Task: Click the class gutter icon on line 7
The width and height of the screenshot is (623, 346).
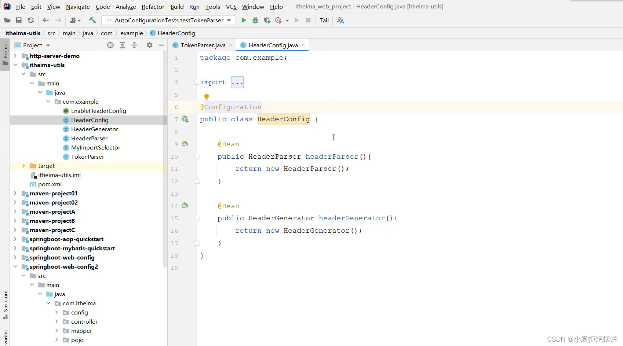Action: coord(185,119)
